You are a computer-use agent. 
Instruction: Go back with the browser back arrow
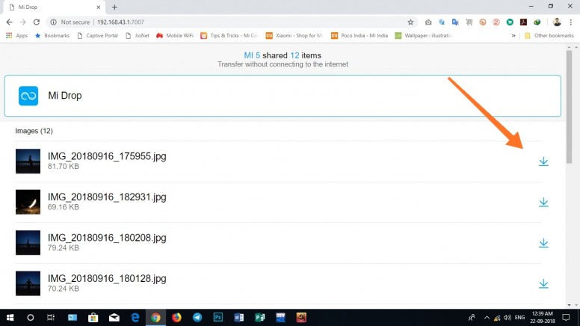tap(9, 22)
